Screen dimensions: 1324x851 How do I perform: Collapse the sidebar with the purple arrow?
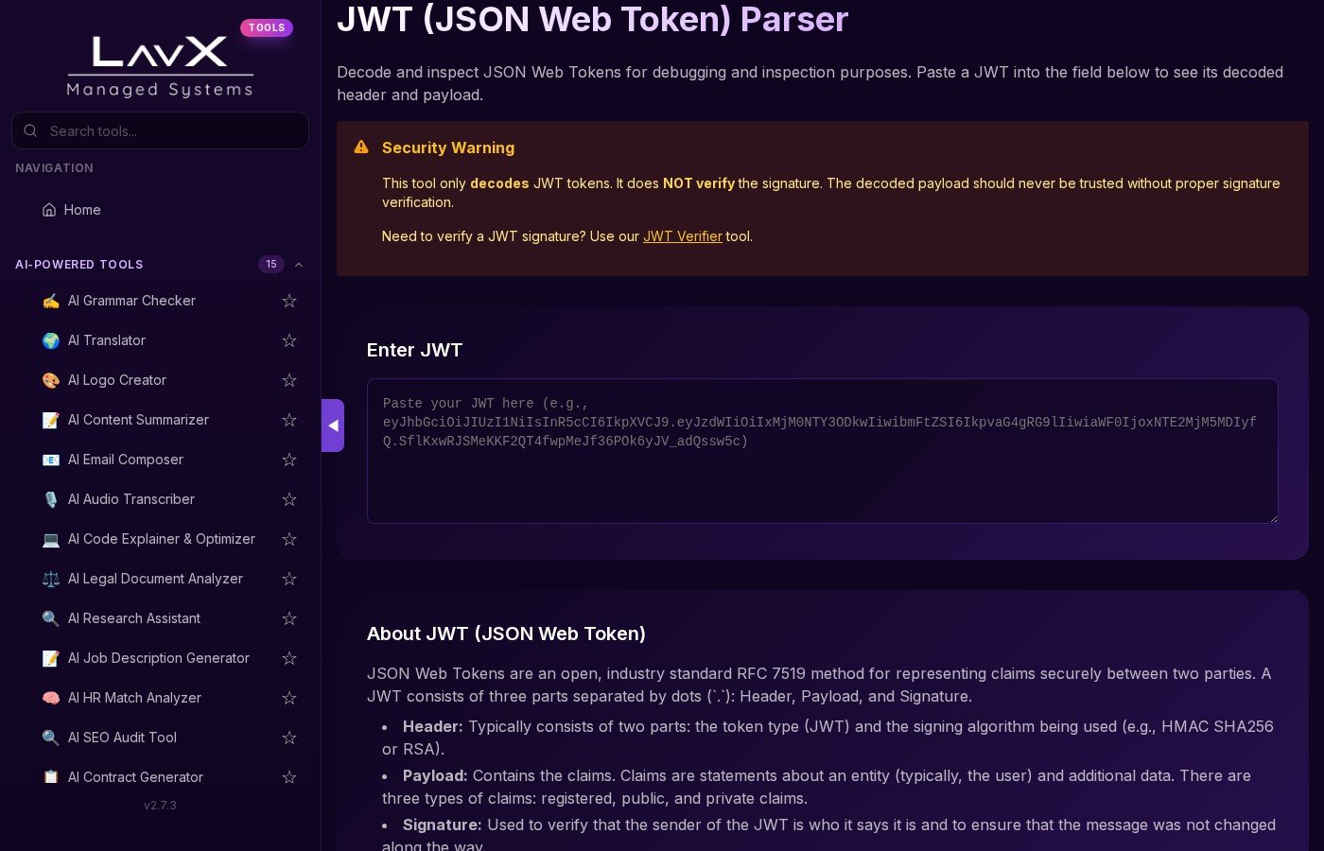(x=333, y=425)
